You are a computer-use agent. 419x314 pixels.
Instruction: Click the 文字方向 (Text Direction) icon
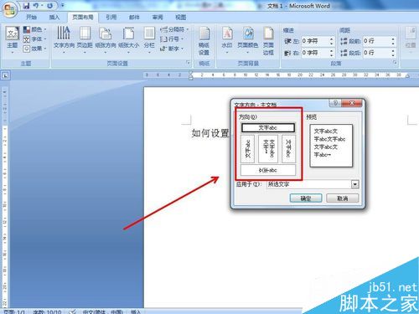coord(64,39)
